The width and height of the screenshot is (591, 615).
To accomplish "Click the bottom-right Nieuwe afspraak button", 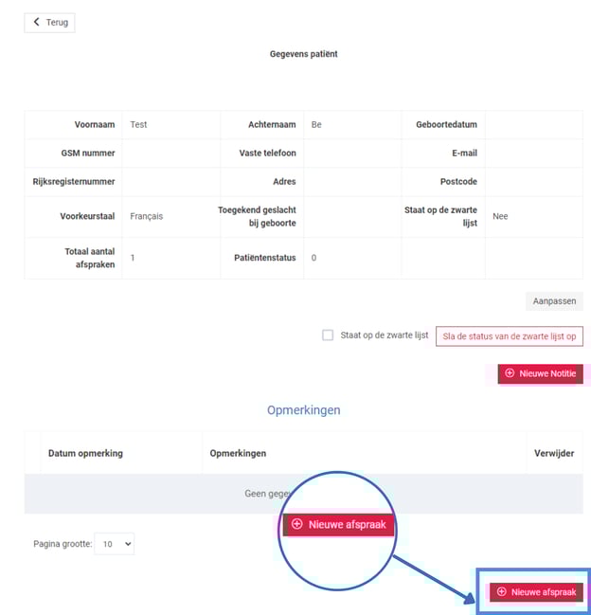I will [x=536, y=592].
